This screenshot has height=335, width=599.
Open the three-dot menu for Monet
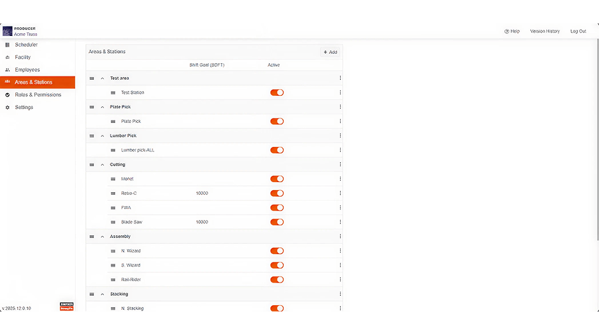(x=340, y=179)
